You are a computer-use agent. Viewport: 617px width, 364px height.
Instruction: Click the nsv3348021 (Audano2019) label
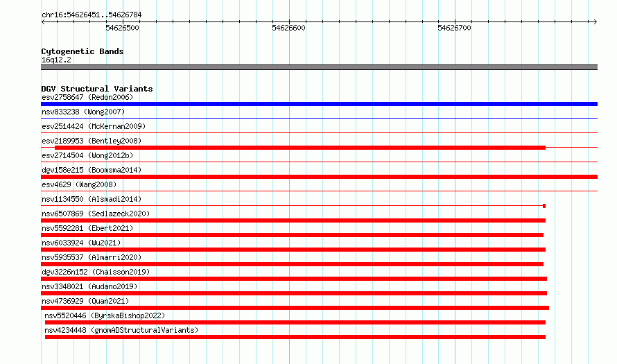[89, 286]
